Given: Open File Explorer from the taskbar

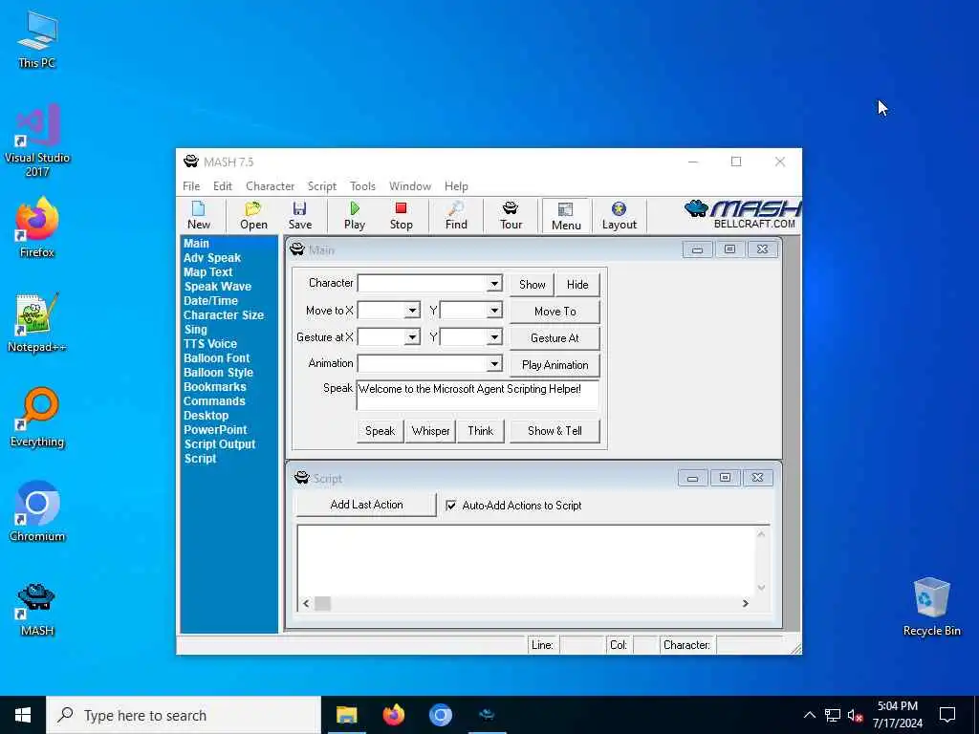Looking at the screenshot, I should [x=346, y=715].
